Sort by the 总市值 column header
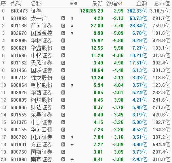 [162, 3]
